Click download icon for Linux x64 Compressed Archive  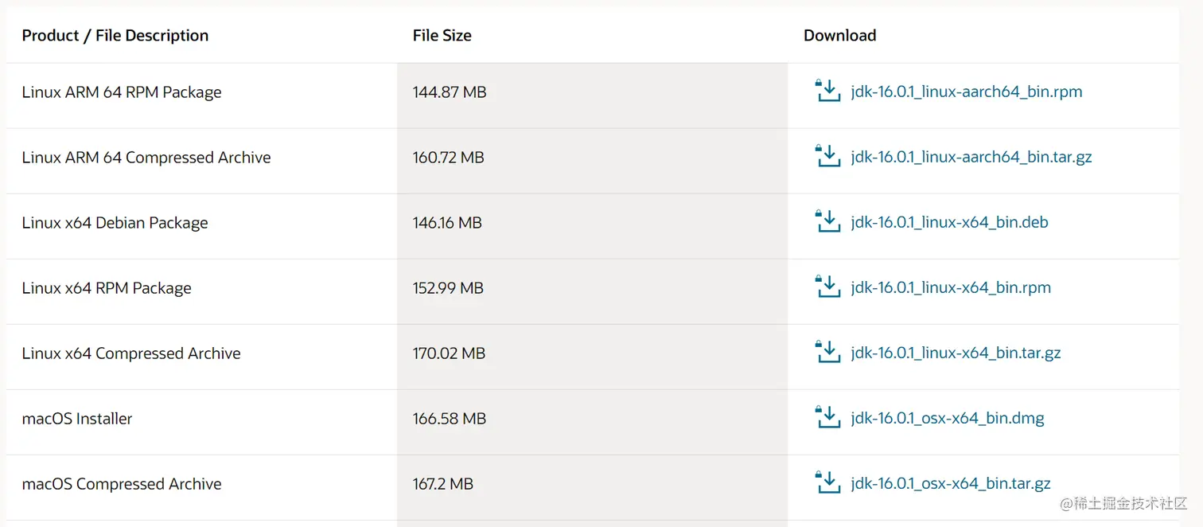(827, 352)
